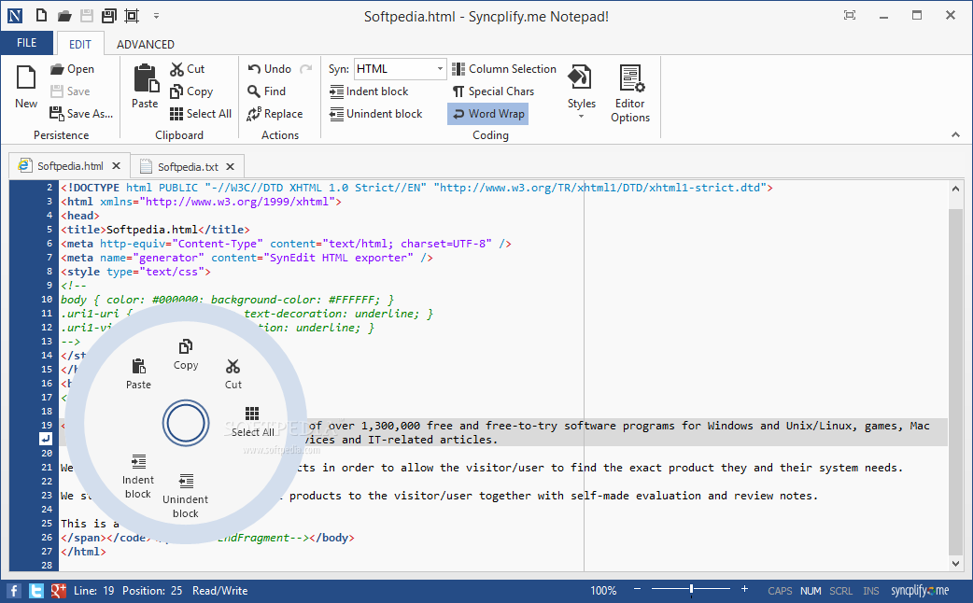Open the Styles dropdown
The width and height of the screenshot is (973, 603).
click(582, 91)
